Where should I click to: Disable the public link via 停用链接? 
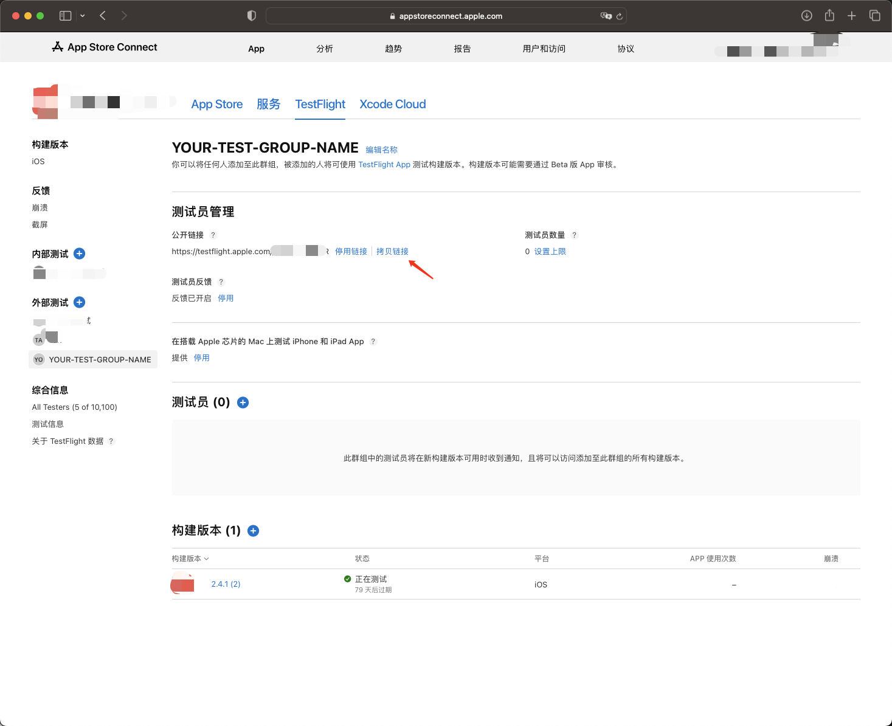(x=351, y=252)
